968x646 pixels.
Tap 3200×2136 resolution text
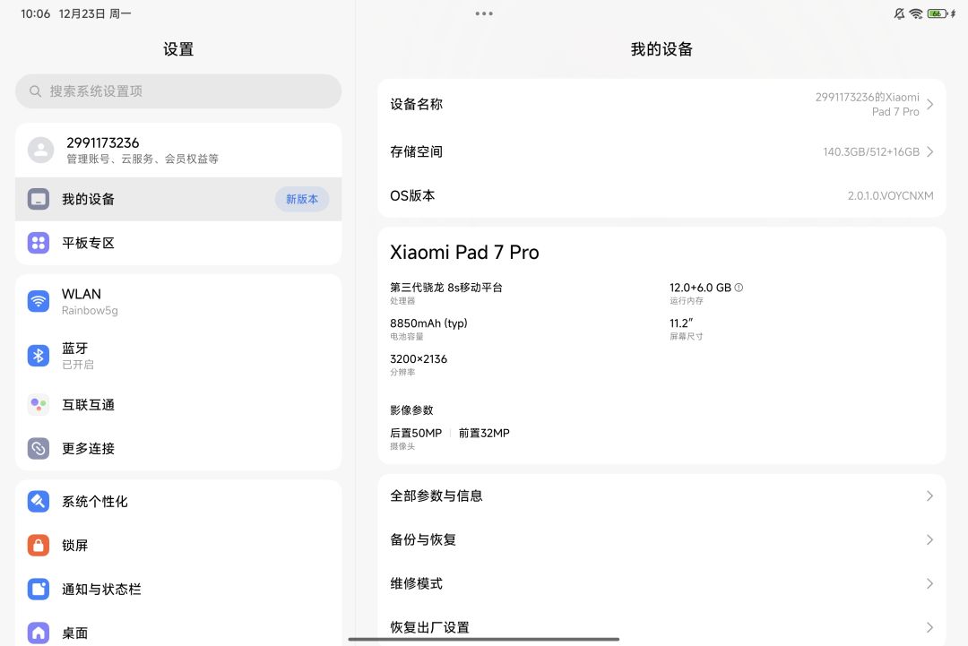pos(419,359)
